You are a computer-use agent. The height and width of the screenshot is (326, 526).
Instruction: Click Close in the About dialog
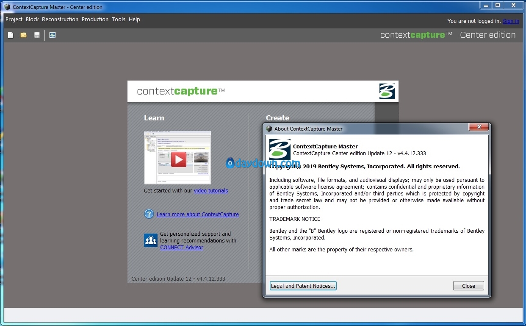[x=468, y=286]
